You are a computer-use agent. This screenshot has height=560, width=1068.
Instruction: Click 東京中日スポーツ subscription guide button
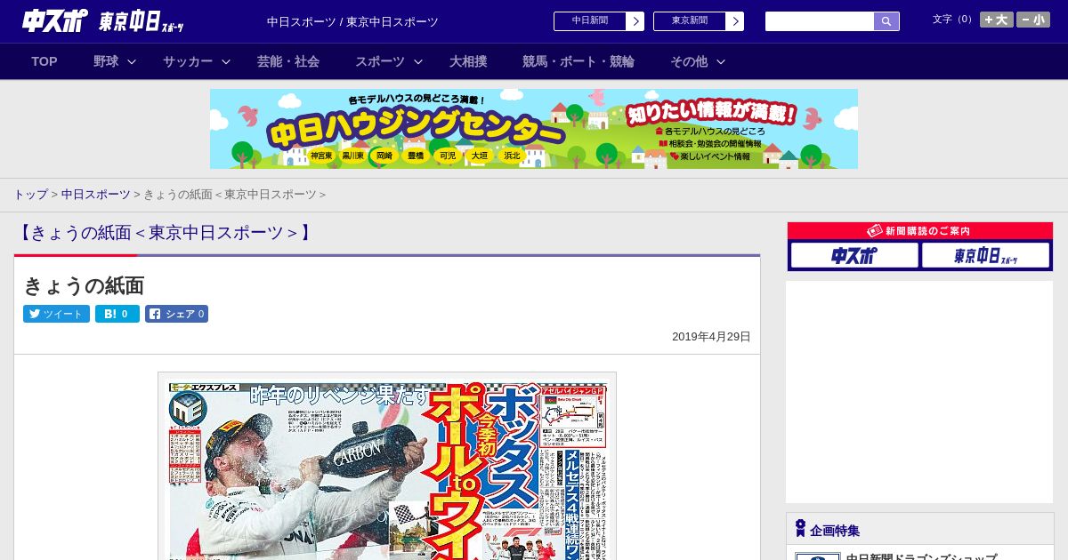click(x=986, y=255)
